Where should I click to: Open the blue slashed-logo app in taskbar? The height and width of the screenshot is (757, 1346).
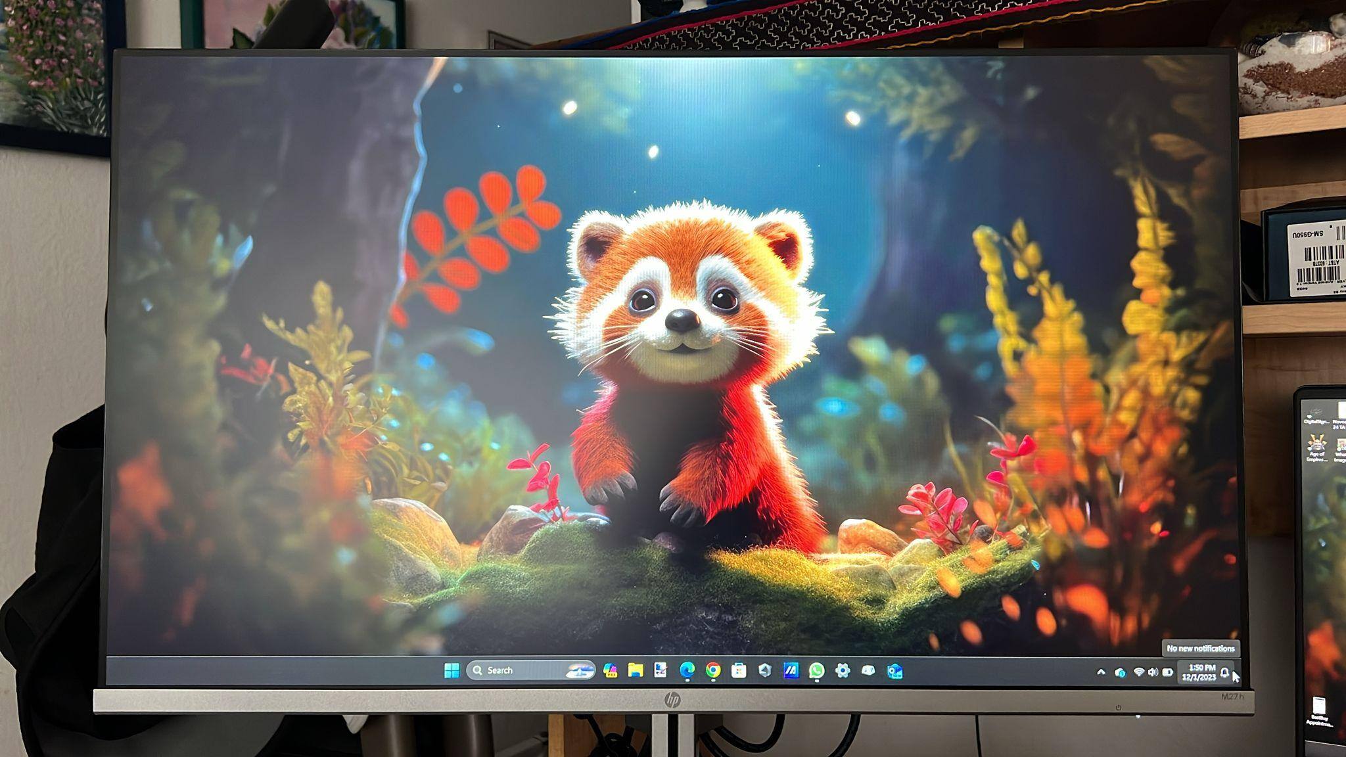[x=791, y=670]
